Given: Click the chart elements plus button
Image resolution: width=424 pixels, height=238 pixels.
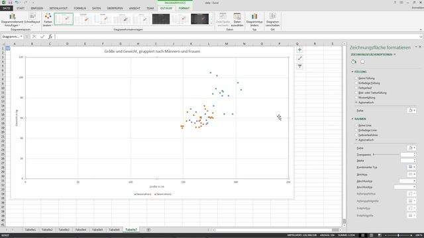Looking at the screenshot, I should point(299,50).
